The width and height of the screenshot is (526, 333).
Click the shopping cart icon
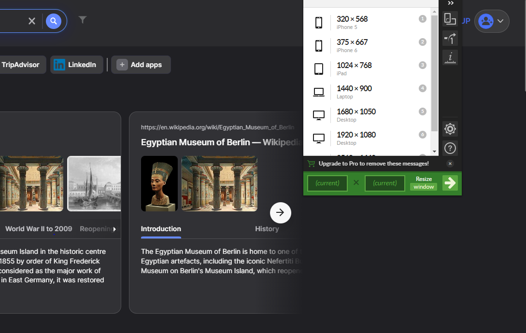(x=312, y=164)
